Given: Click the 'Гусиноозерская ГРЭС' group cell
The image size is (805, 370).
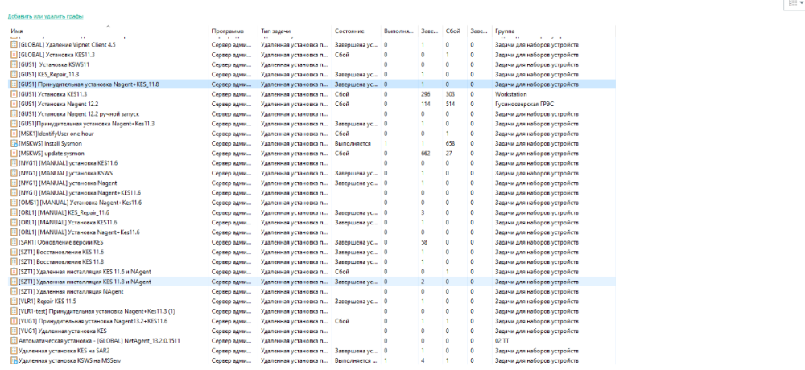Looking at the screenshot, I should tap(524, 105).
